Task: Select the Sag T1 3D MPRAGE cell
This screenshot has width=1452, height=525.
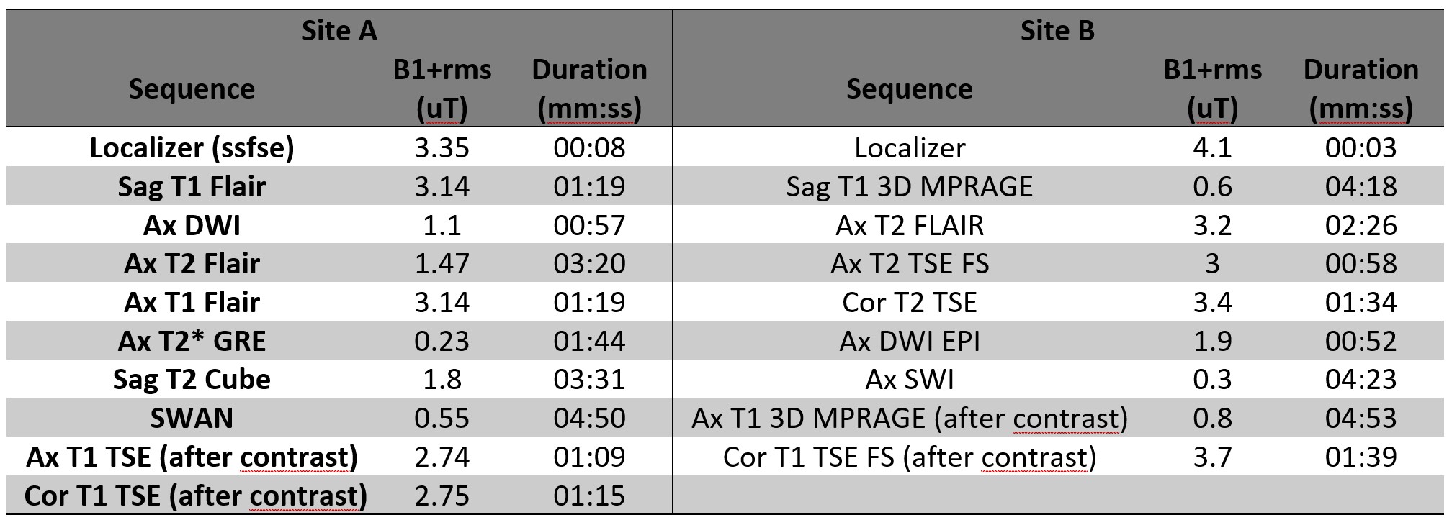Action: coord(909,186)
